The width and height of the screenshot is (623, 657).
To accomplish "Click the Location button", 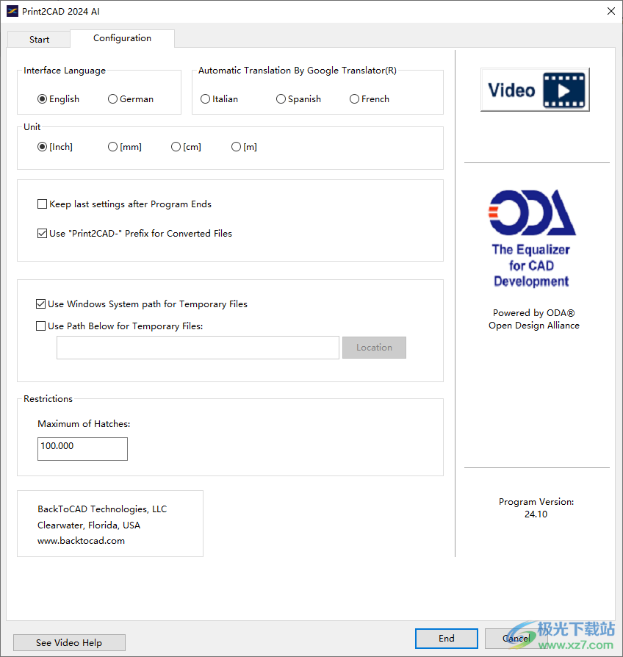I will pos(374,348).
